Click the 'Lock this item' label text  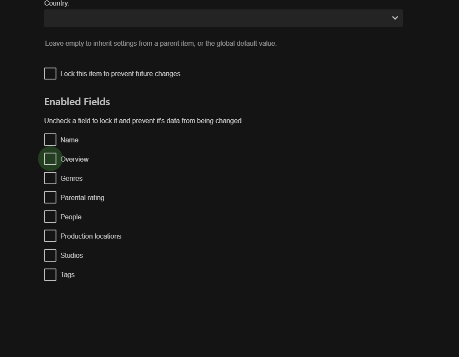click(x=120, y=74)
